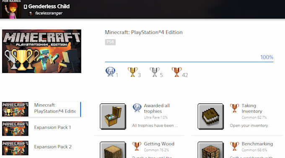Open the Awarded all trophies title
This screenshot has height=158, width=285.
157,109
